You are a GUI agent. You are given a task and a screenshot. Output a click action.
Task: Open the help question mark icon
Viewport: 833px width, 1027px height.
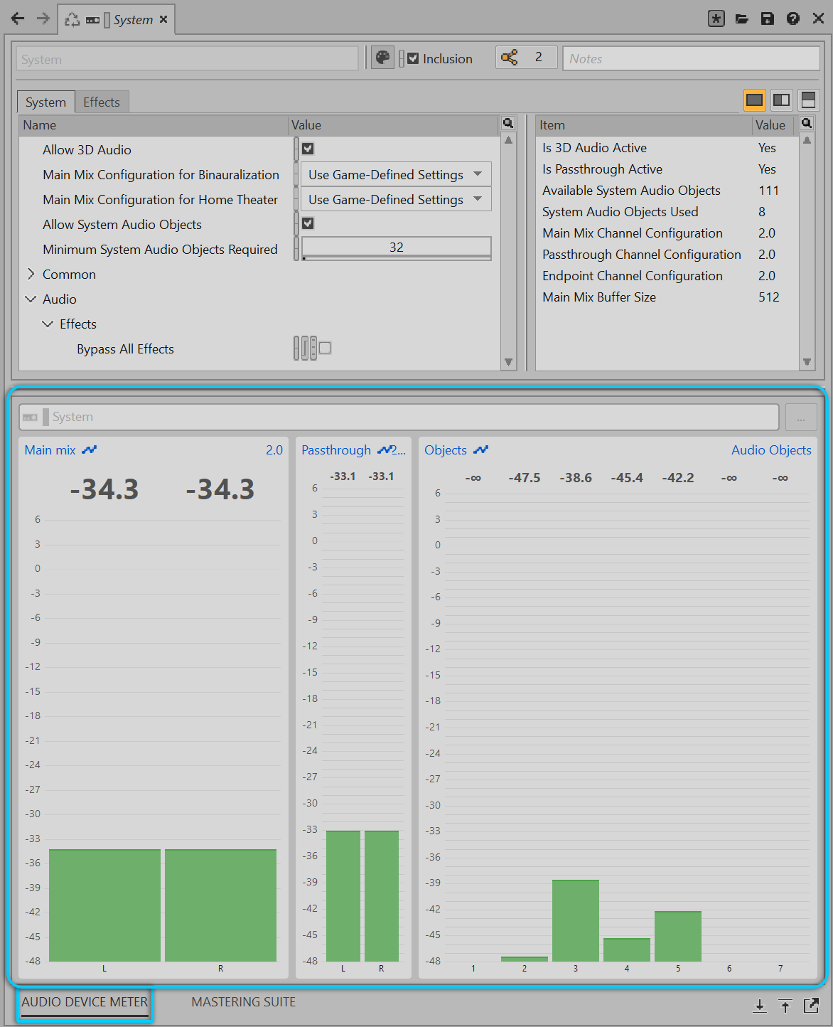[792, 18]
